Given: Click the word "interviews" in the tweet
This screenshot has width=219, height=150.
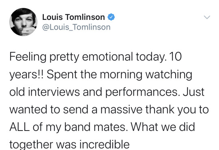Looking at the screenshot, I should pos(54,92).
